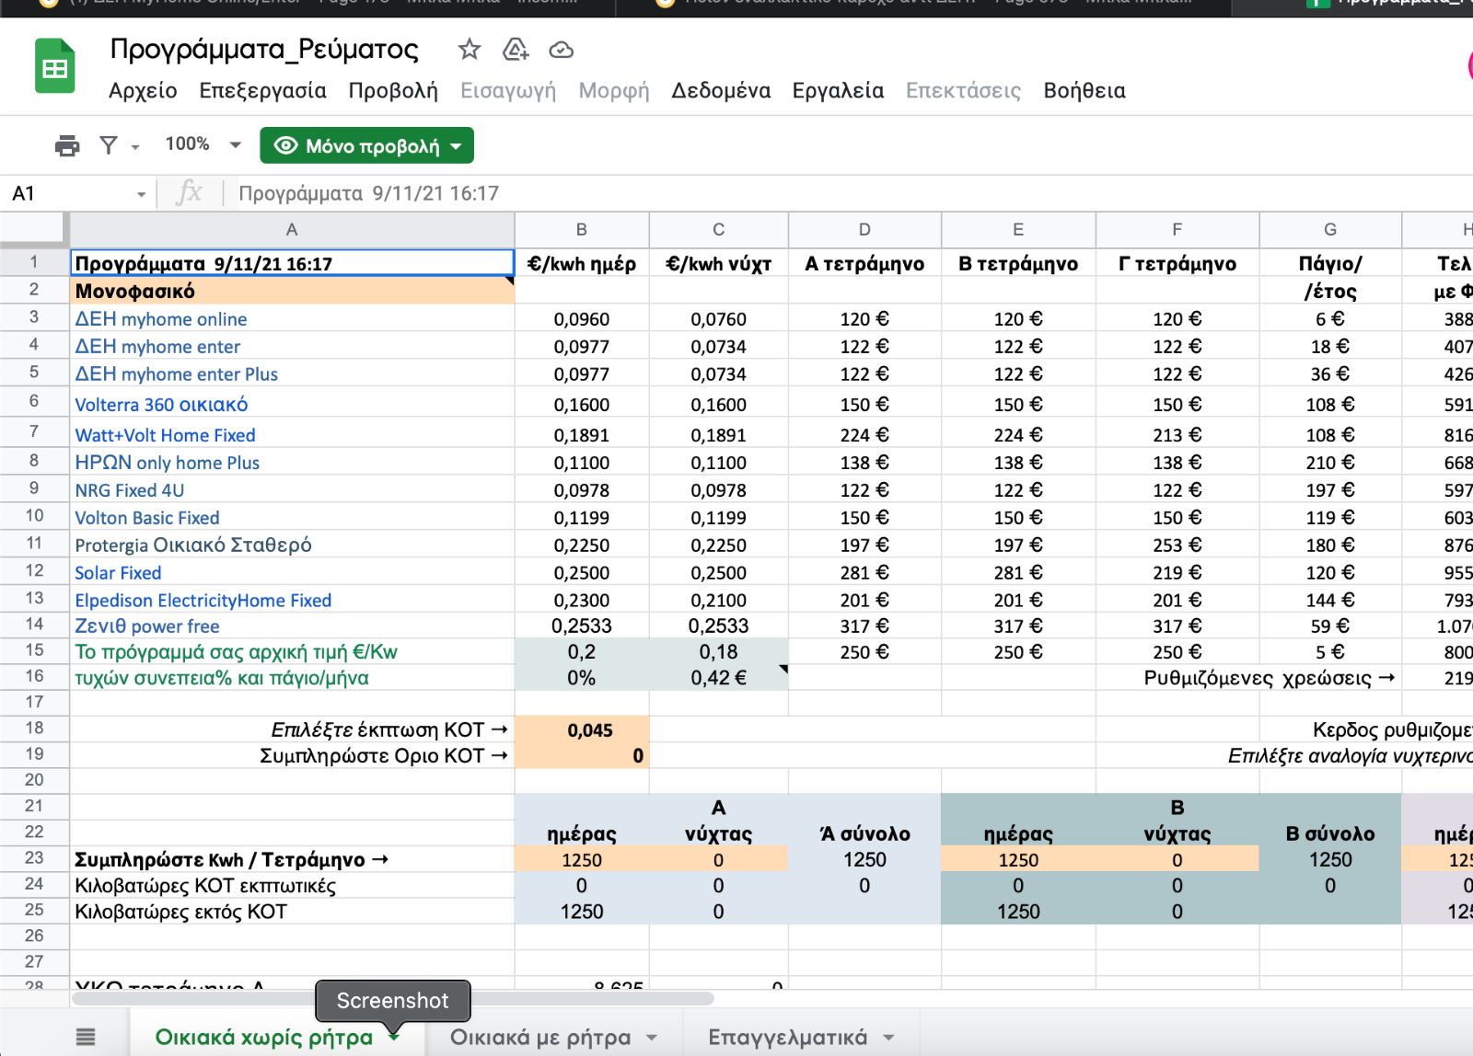Open the ΔΕΗ myhome enter Plus link
The image size is (1473, 1056).
click(177, 374)
